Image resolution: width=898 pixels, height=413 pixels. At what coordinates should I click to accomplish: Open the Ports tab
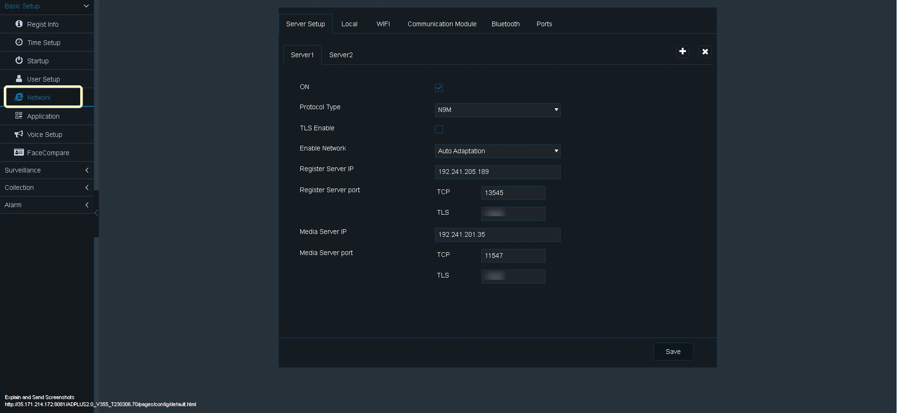(544, 24)
